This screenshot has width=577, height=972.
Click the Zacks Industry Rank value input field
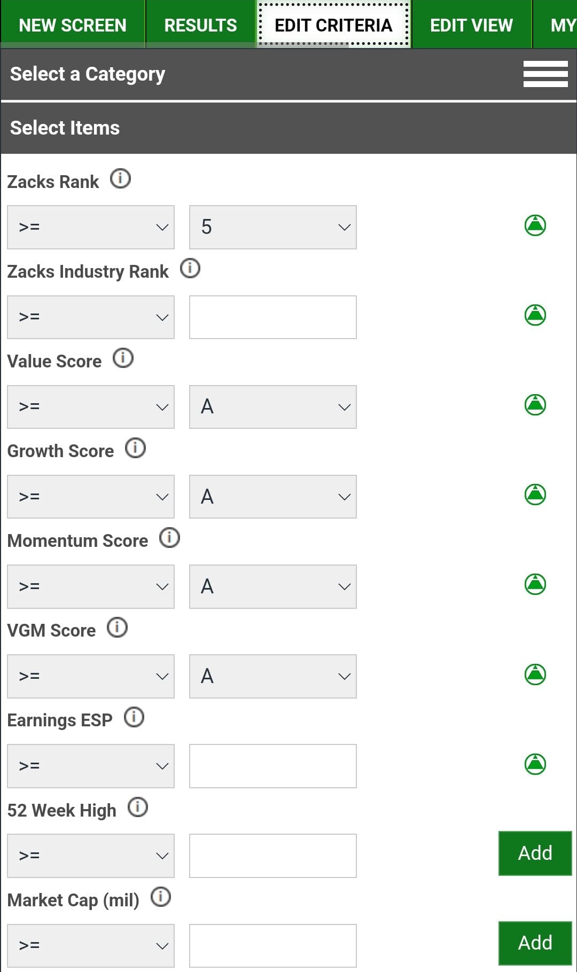pos(272,317)
